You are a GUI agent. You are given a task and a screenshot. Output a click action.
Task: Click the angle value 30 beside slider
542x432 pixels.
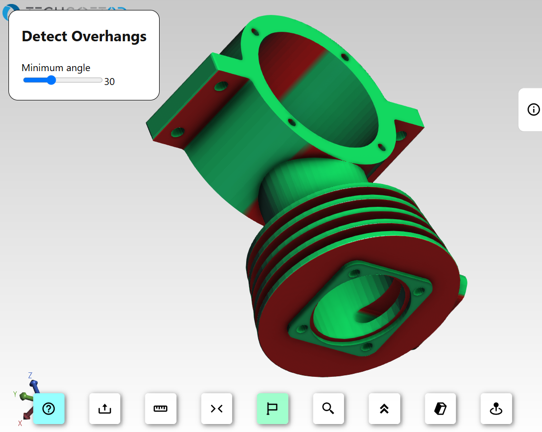(x=109, y=82)
